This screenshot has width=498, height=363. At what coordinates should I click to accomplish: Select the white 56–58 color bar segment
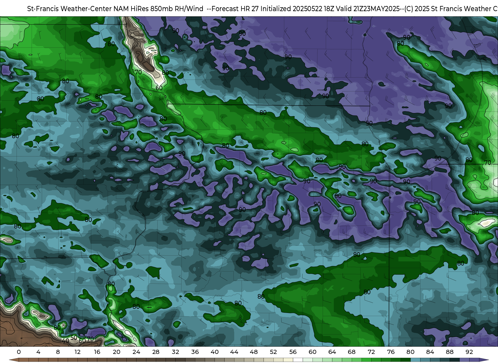(x=298, y=360)
